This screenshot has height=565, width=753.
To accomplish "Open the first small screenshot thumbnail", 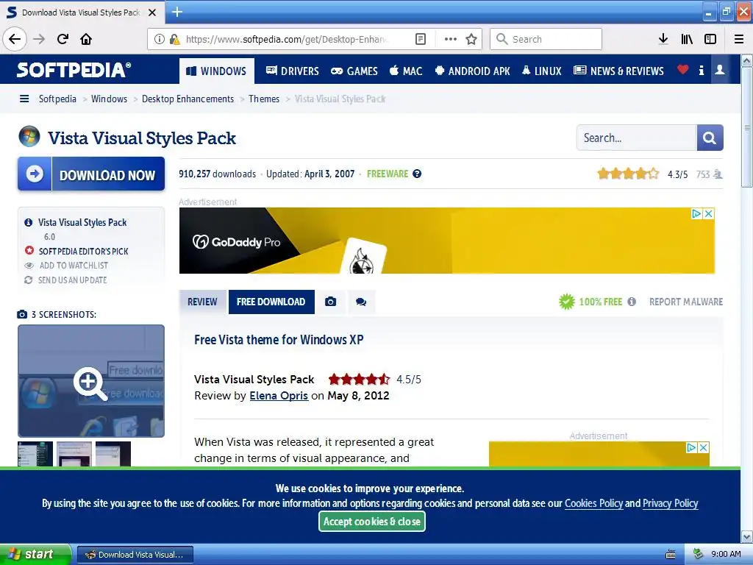I will click(35, 453).
